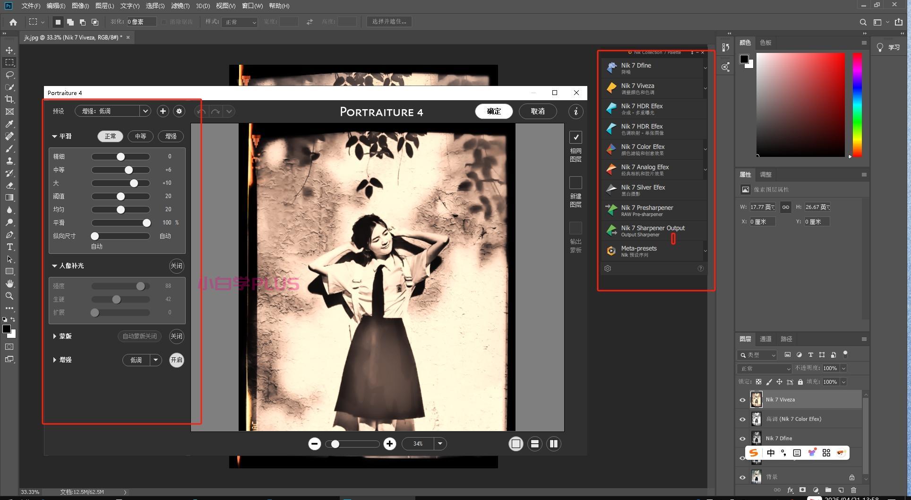Viewport: 911px width, 500px height.
Task: Hide the 背景 layer
Action: [742, 477]
